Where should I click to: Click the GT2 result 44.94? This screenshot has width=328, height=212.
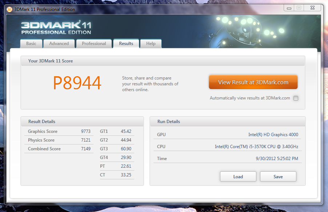pos(126,140)
